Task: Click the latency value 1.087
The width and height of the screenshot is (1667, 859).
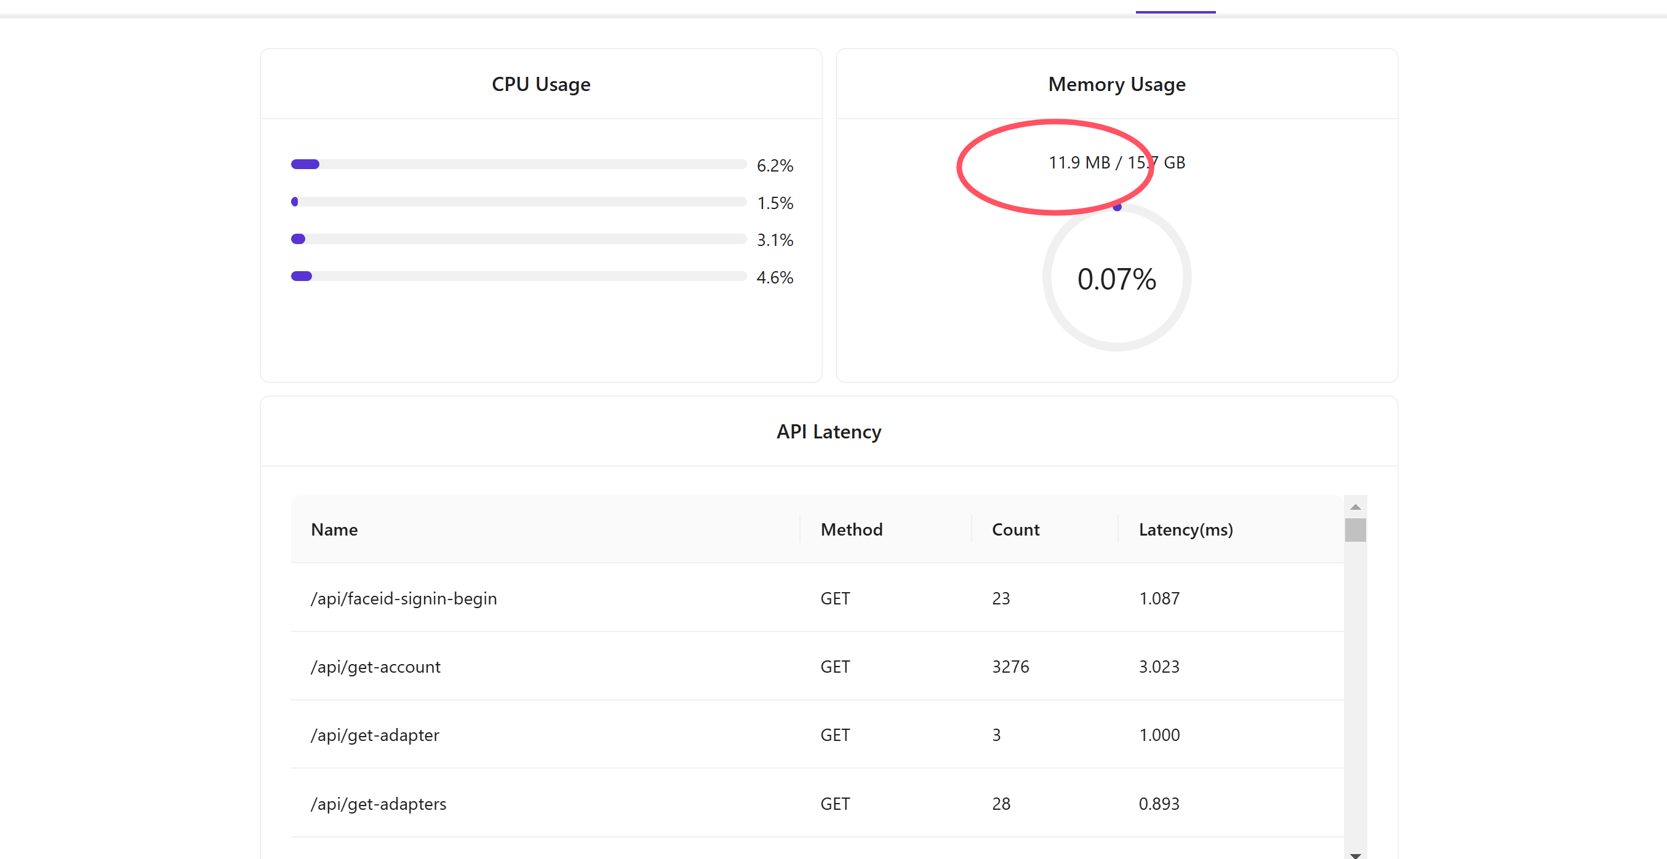Action: (x=1159, y=598)
